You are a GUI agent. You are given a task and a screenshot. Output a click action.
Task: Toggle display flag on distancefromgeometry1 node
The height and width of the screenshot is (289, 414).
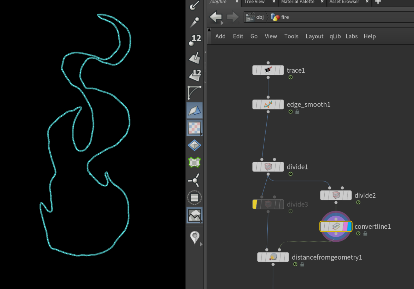point(286,257)
